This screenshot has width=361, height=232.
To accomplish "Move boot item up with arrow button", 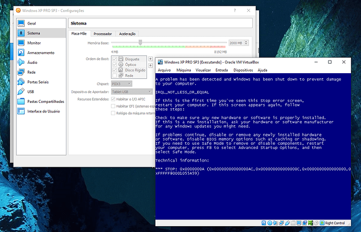I will tap(151, 59).
